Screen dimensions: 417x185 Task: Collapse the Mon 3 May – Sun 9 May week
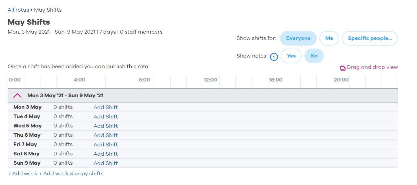point(17,95)
